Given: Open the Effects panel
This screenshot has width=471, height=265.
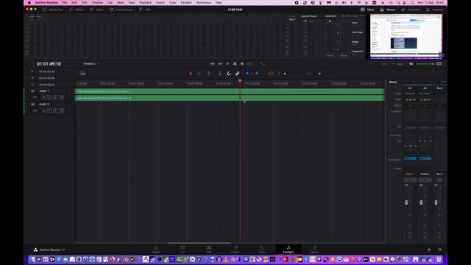Looking at the screenshot, I should [x=77, y=10].
